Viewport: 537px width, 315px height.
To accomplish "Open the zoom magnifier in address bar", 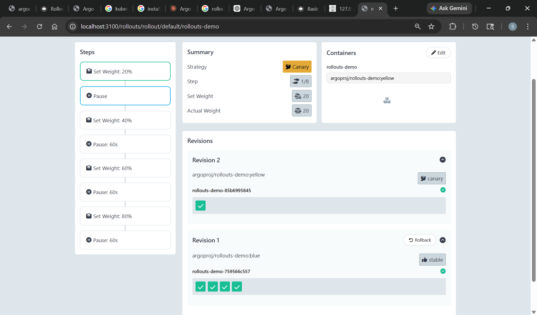I will (x=418, y=27).
